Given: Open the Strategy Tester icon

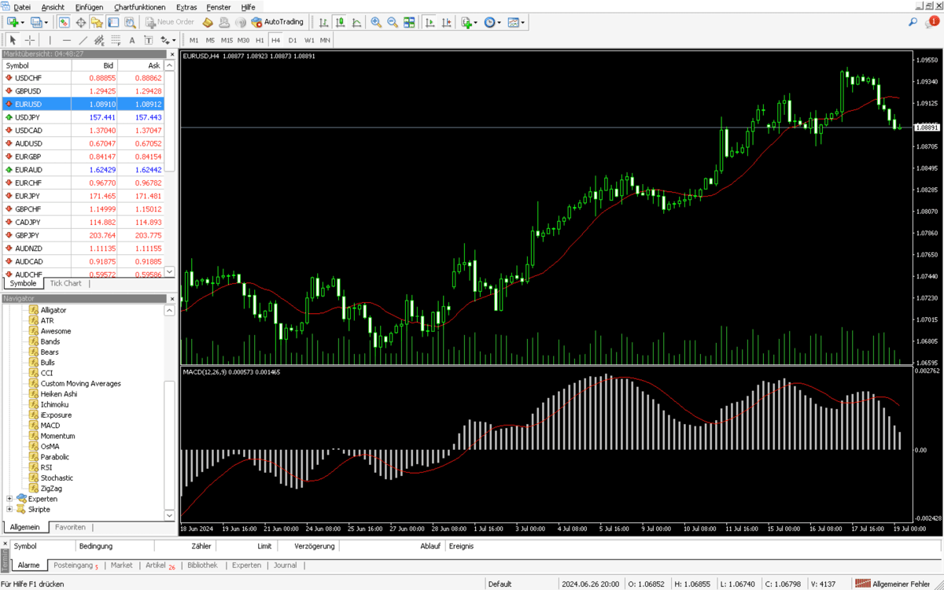Looking at the screenshot, I should coord(130,23).
